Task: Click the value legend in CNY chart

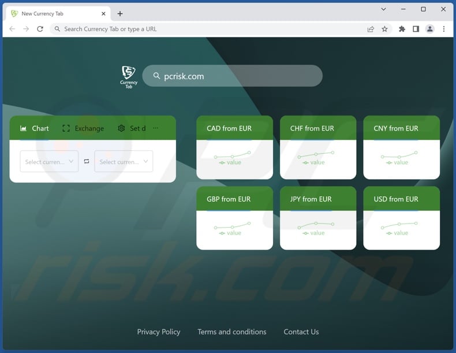Action: click(x=397, y=162)
